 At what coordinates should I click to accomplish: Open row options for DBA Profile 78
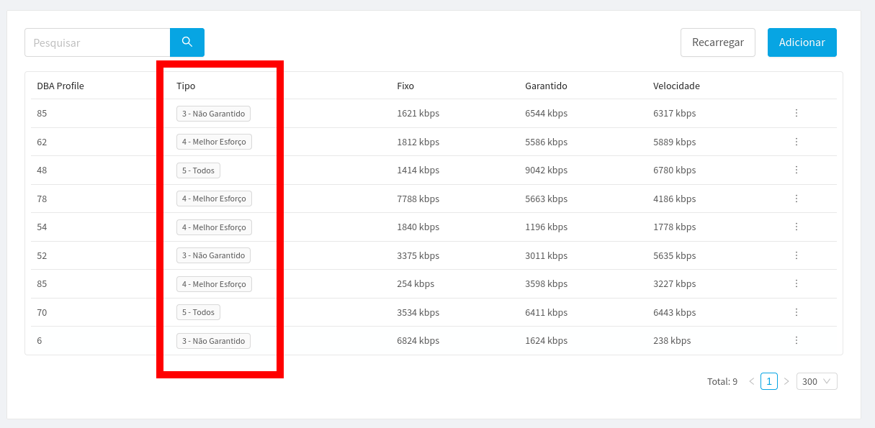tap(797, 199)
